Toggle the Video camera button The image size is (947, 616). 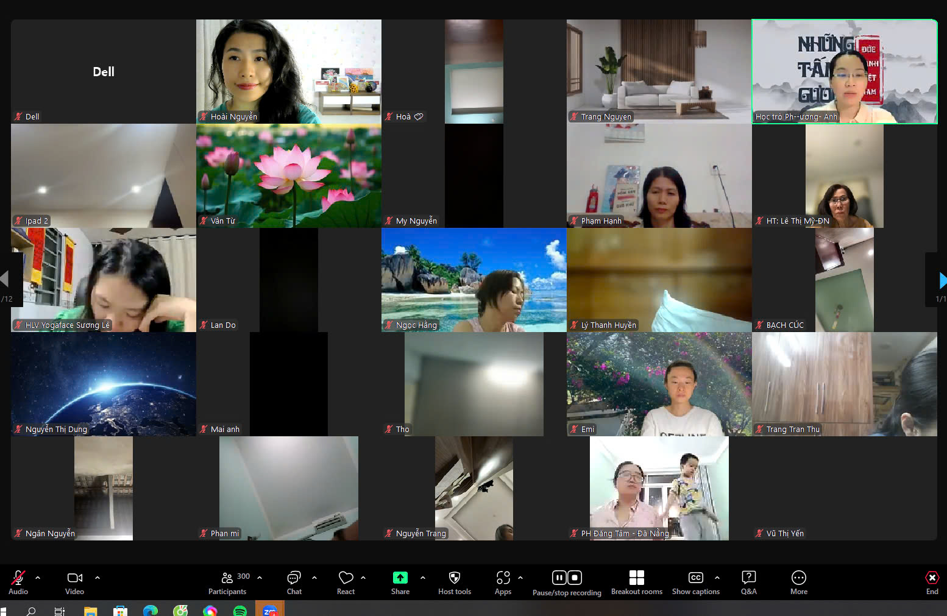[75, 582]
